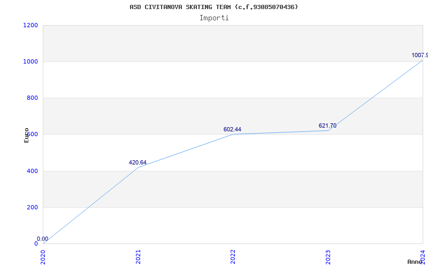428x267 pixels.
Task: Click the 420.64 data value label
Action: click(137, 162)
